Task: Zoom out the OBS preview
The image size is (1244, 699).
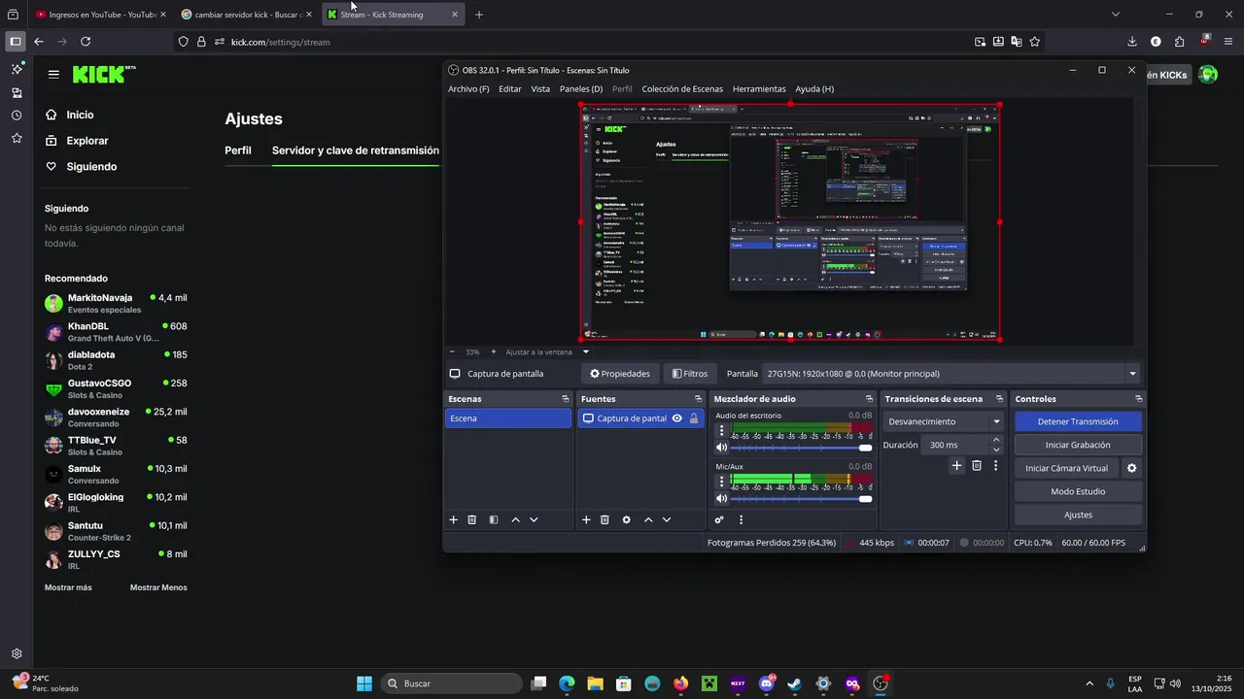Action: click(452, 352)
